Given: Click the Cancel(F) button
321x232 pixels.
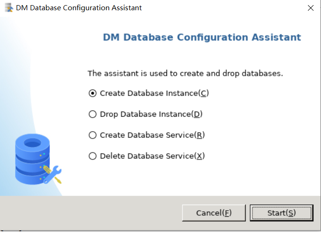Looking at the screenshot, I should 214,213.
